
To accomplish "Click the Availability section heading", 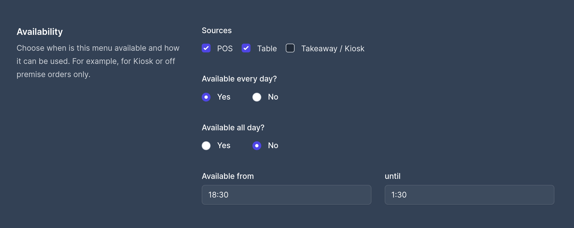I will coord(40,32).
